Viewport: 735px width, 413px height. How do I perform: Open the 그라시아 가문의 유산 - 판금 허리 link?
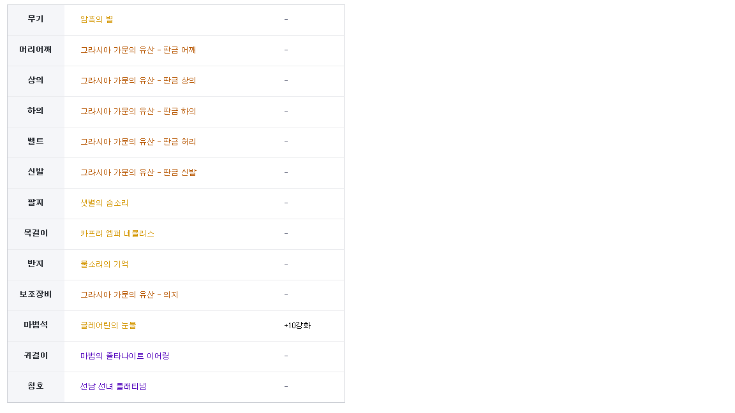pos(138,142)
